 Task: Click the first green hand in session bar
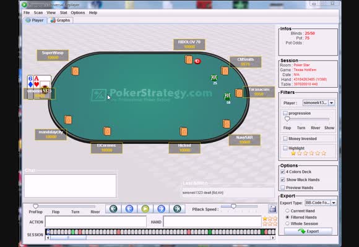(73, 232)
